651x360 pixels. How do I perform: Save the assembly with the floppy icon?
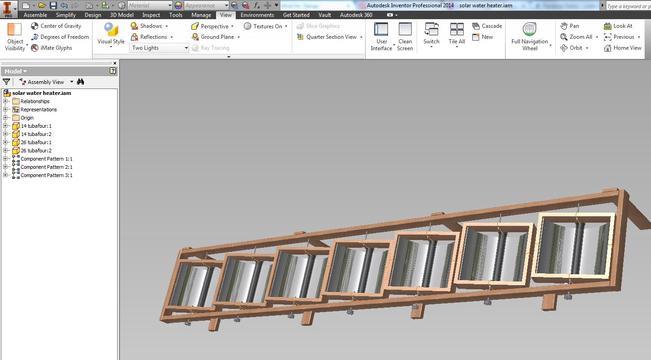point(53,5)
